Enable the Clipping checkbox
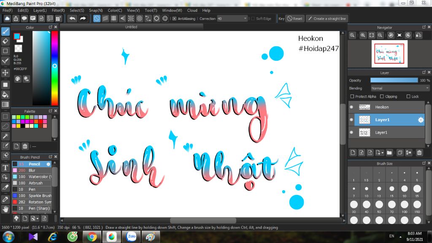This screenshot has height=243, width=432. pyautogui.click(x=382, y=97)
